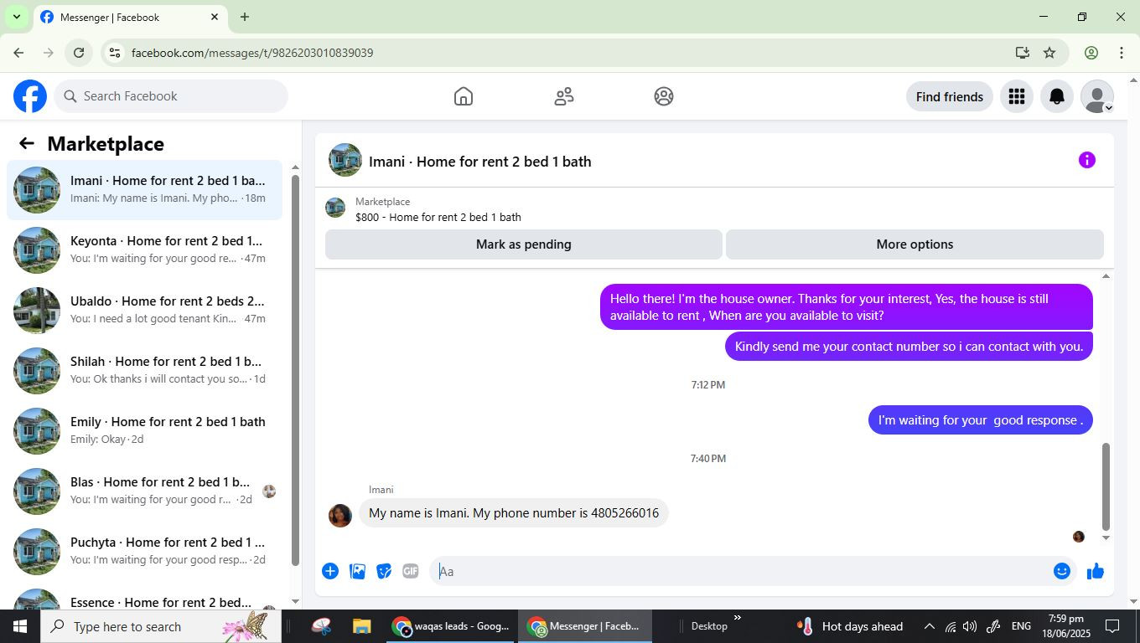View site information in address bar
Screen dimensions: 1140x643
(x=115, y=53)
